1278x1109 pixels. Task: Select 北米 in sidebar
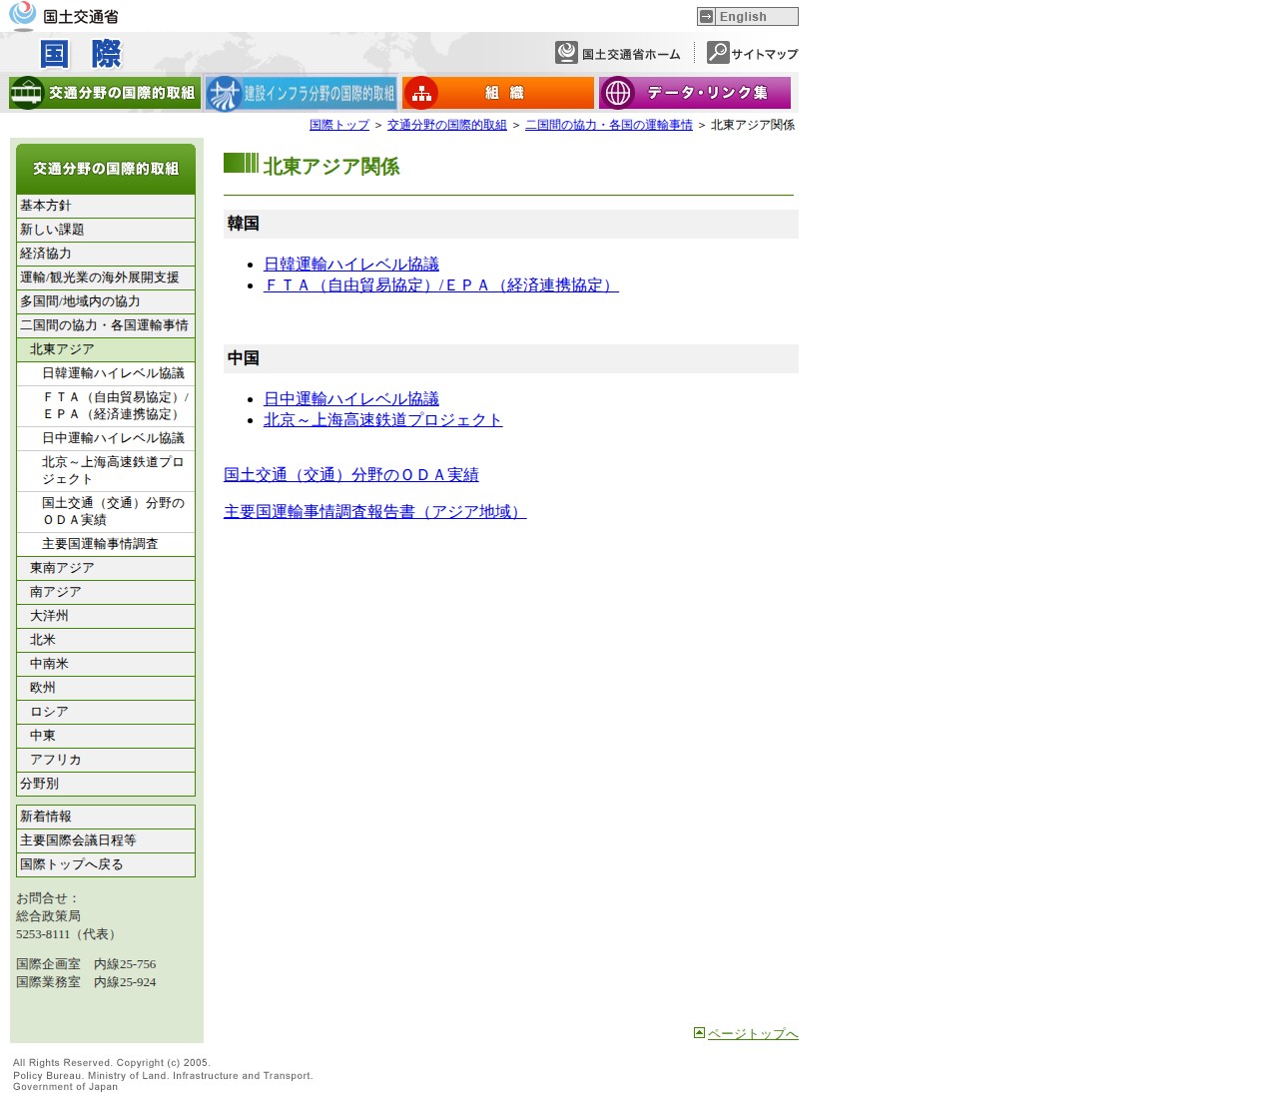pos(106,640)
